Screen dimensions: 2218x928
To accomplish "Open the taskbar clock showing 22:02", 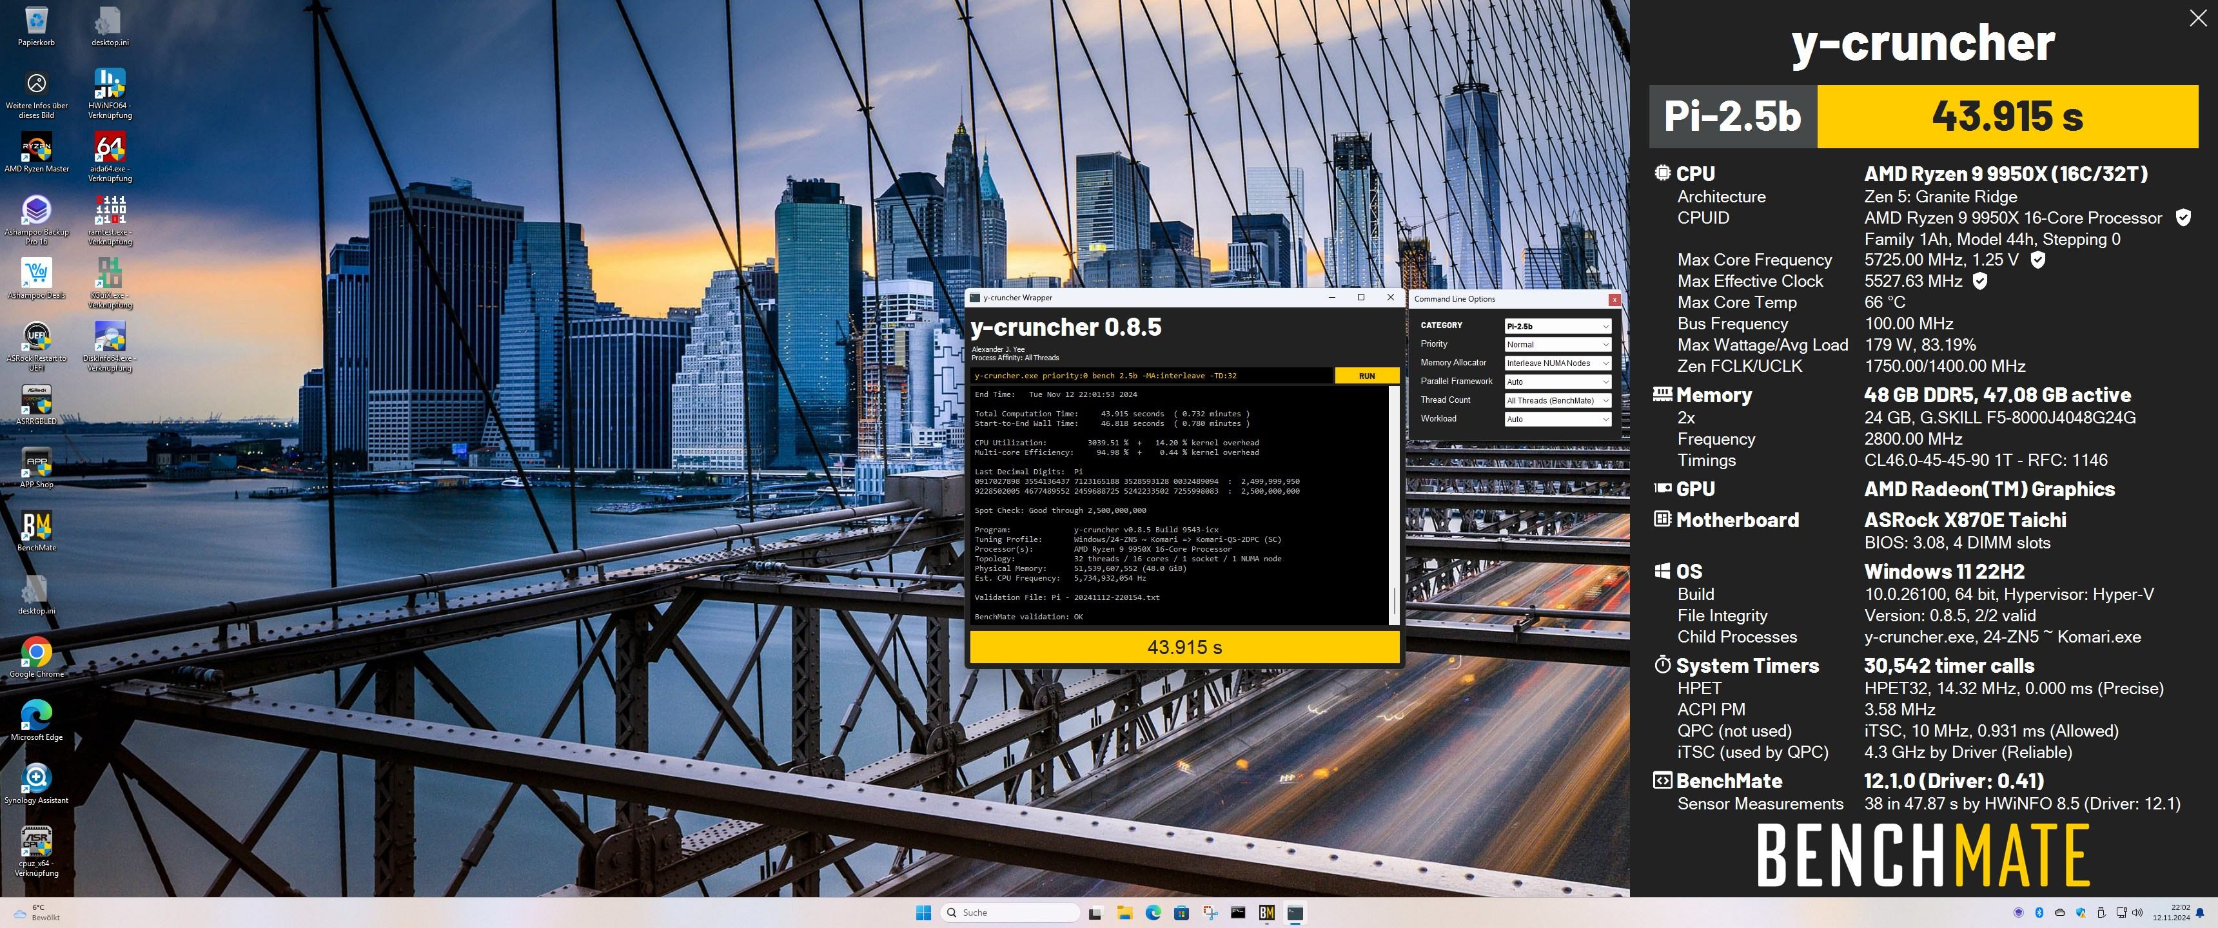I will [2171, 913].
